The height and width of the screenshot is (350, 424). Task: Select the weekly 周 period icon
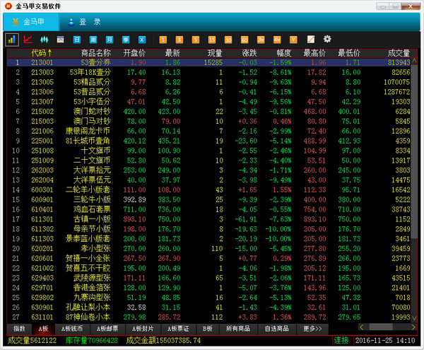[93, 40]
